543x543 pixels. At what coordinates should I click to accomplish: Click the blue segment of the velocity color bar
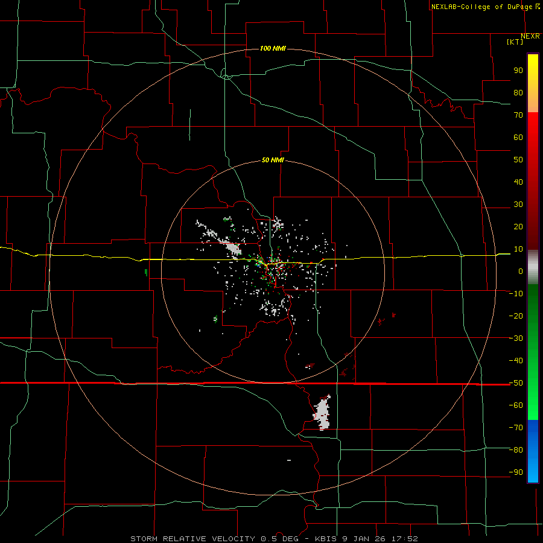(533, 451)
